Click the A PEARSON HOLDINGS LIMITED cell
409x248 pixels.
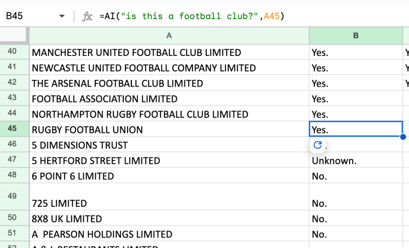(x=169, y=233)
